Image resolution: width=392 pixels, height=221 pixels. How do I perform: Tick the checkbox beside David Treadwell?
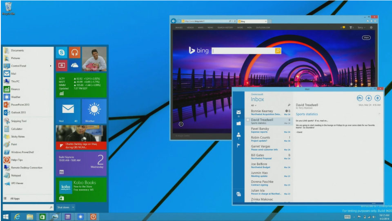click(248, 120)
